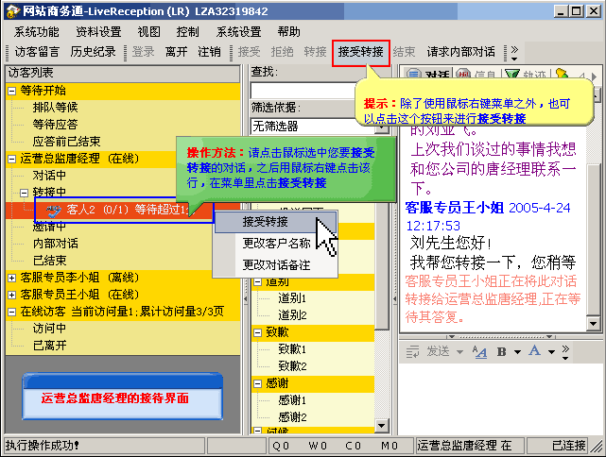
Task: Open the font color dropdown arrow
Action: pyautogui.click(x=550, y=351)
